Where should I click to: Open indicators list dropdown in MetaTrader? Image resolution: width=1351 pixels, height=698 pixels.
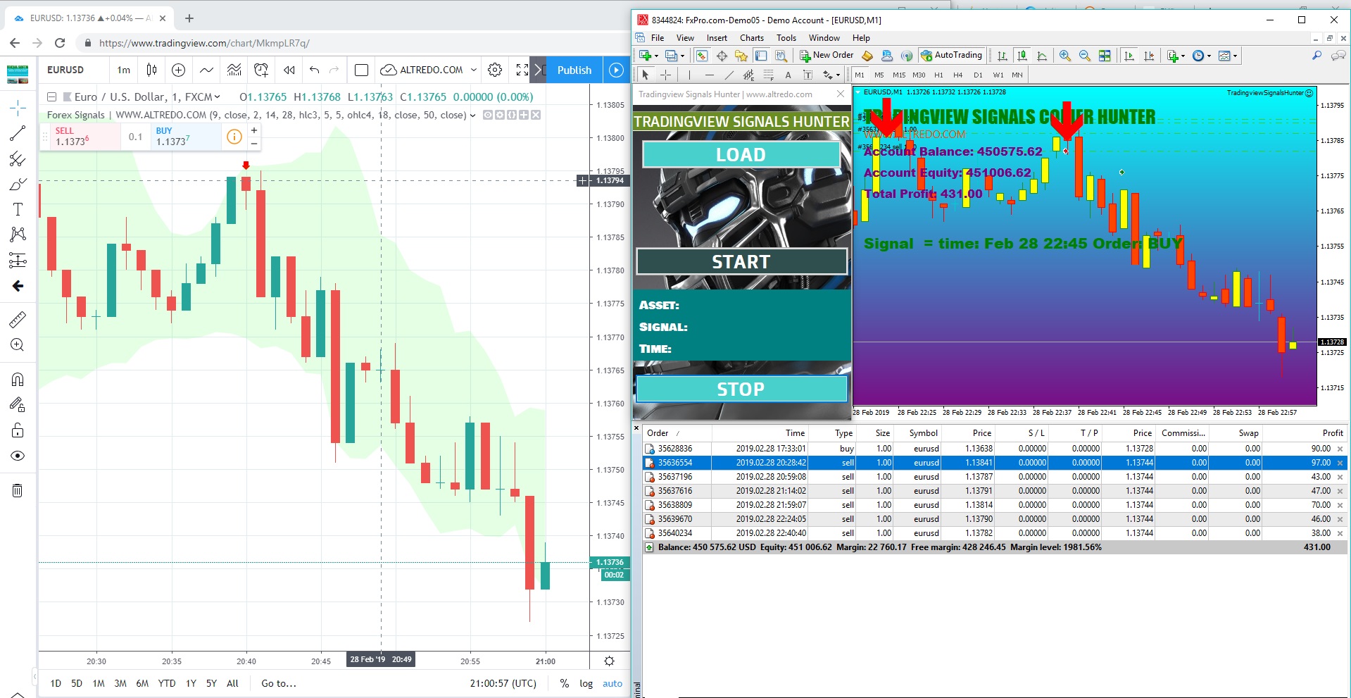click(x=1183, y=56)
